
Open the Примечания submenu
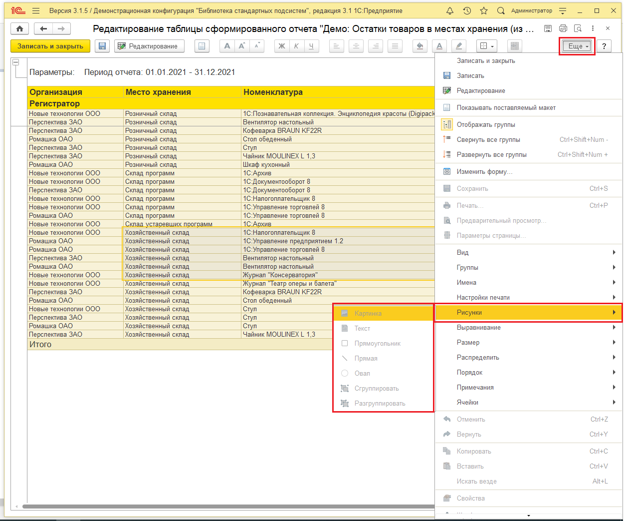(x=528, y=387)
